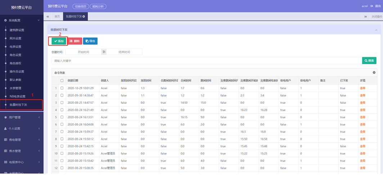Click the grid icon beside 电报表中心

pyautogui.click(x=6, y=162)
